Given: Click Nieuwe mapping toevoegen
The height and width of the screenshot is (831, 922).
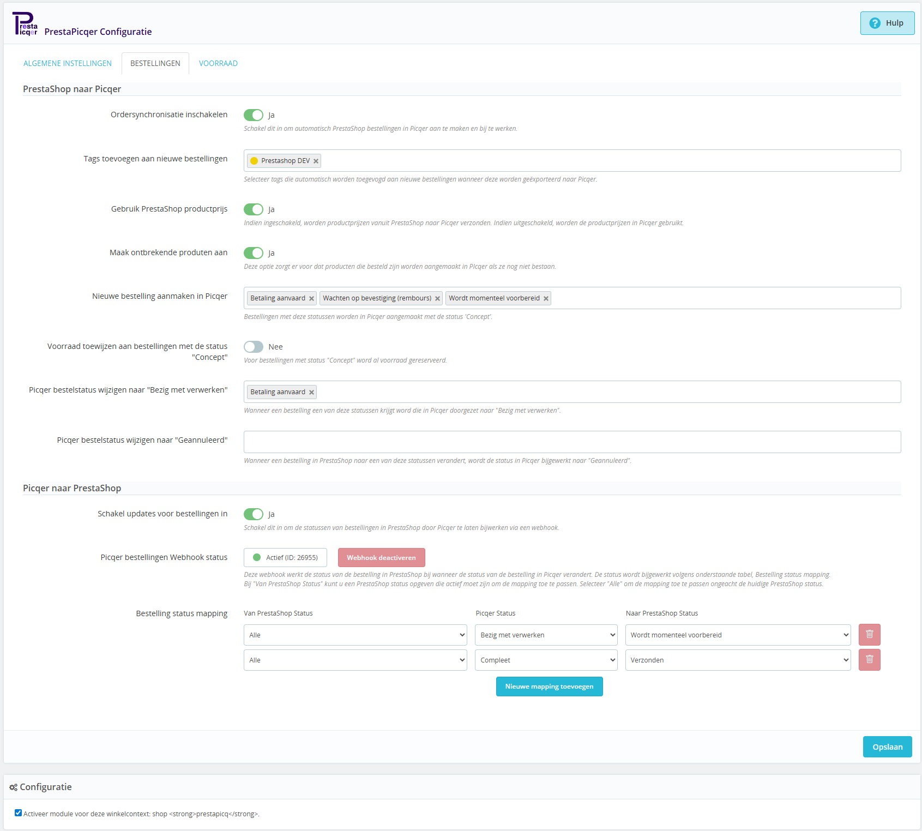Looking at the screenshot, I should pyautogui.click(x=549, y=686).
